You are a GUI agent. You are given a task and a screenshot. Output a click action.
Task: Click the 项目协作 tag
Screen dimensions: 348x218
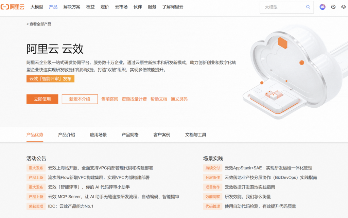click(213, 187)
